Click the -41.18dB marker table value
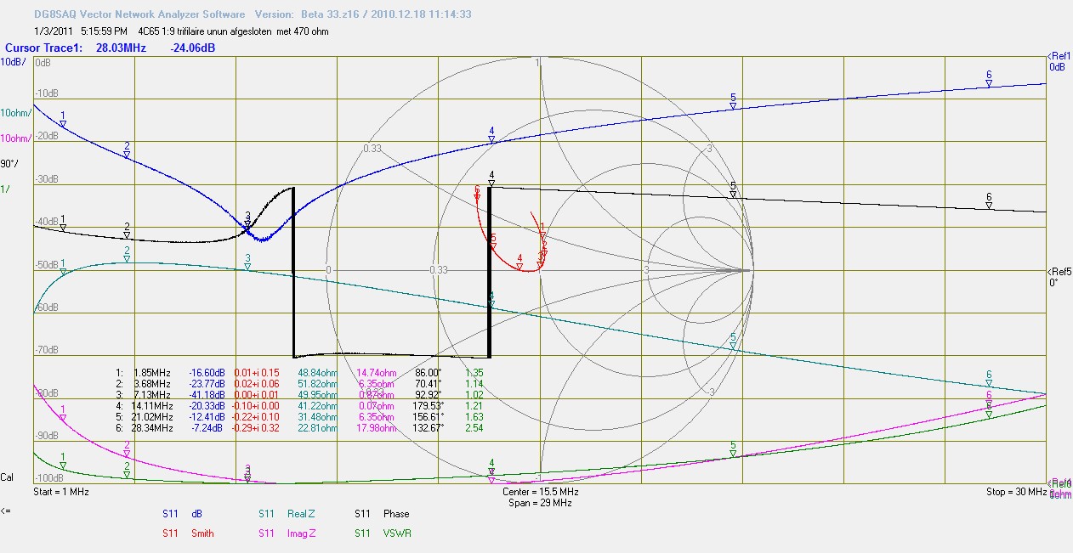 click(207, 395)
